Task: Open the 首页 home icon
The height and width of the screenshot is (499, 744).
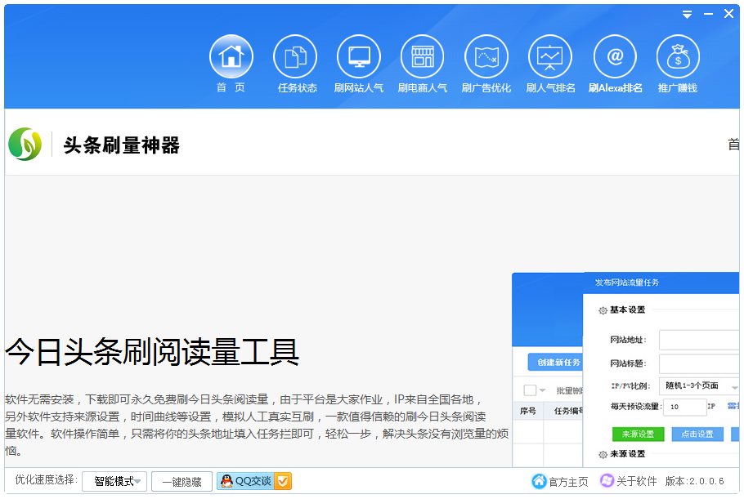Action: [x=231, y=56]
